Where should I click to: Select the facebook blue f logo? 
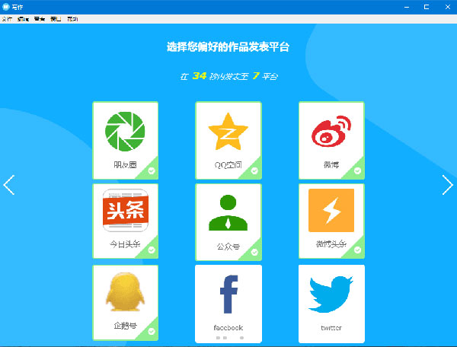coord(228,294)
